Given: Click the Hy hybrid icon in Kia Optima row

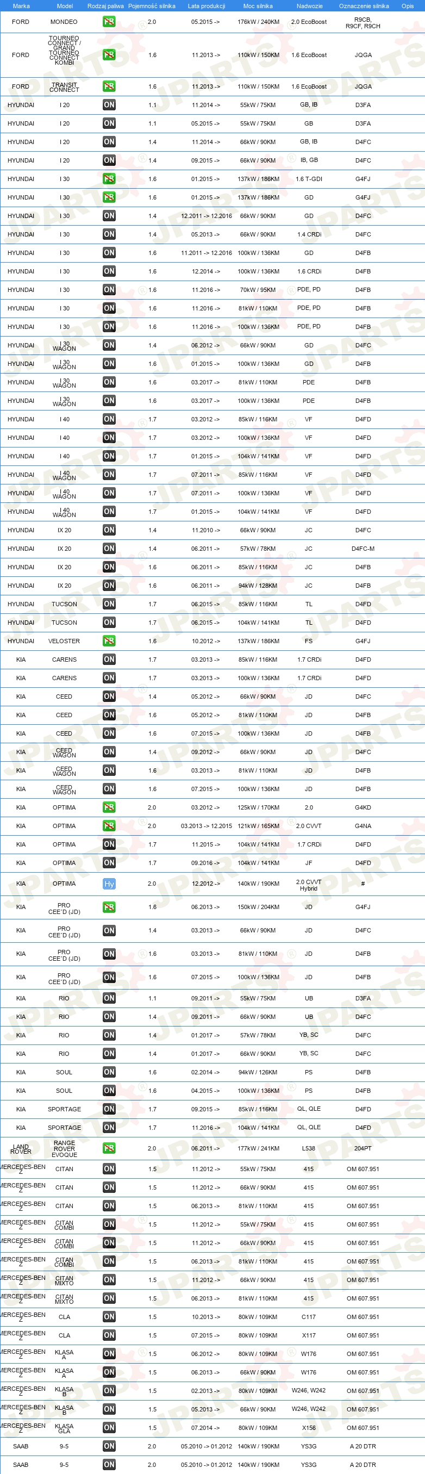Looking at the screenshot, I should (x=109, y=884).
